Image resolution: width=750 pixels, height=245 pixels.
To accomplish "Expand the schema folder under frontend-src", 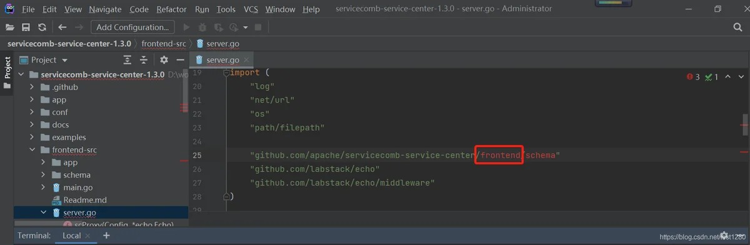I will click(x=44, y=175).
